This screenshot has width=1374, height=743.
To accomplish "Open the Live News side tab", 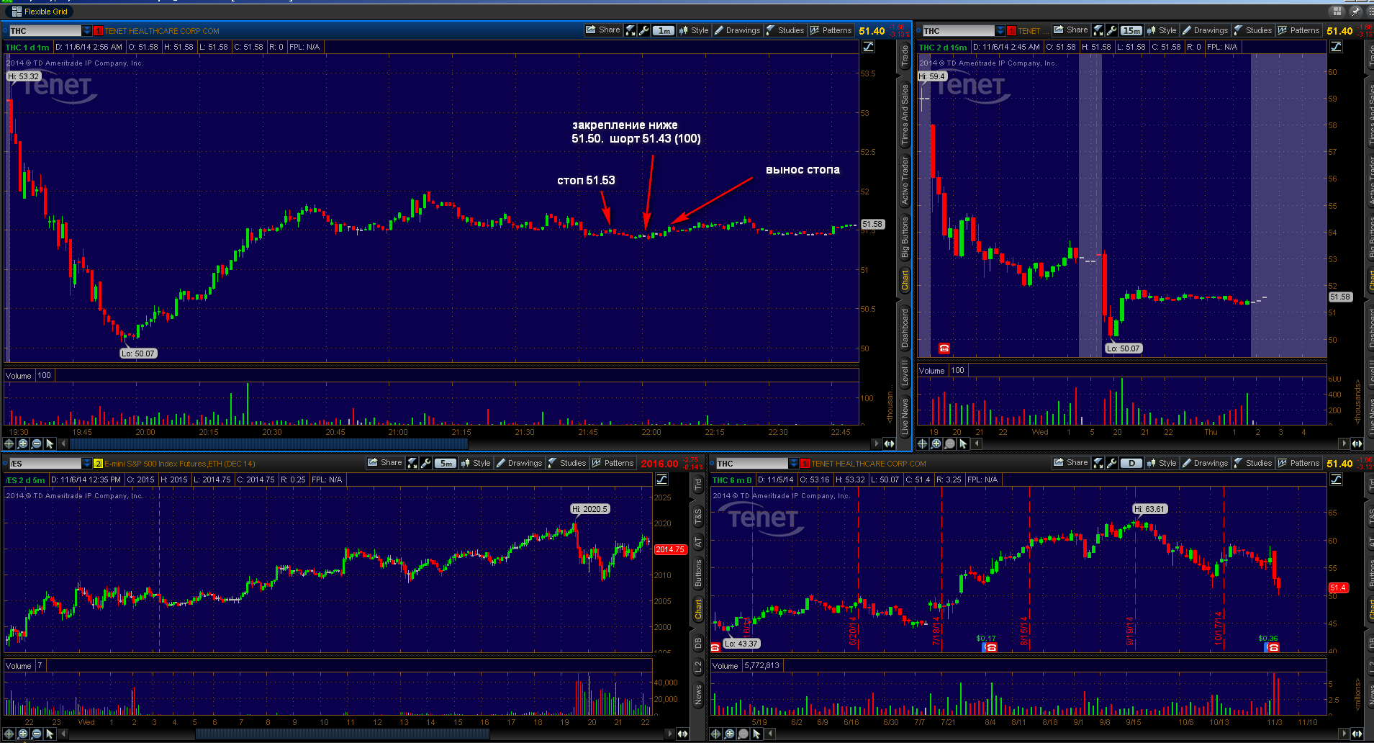I will coord(905,415).
